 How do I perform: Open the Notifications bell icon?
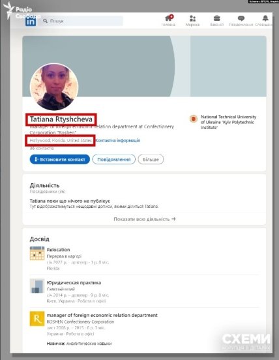[265, 18]
